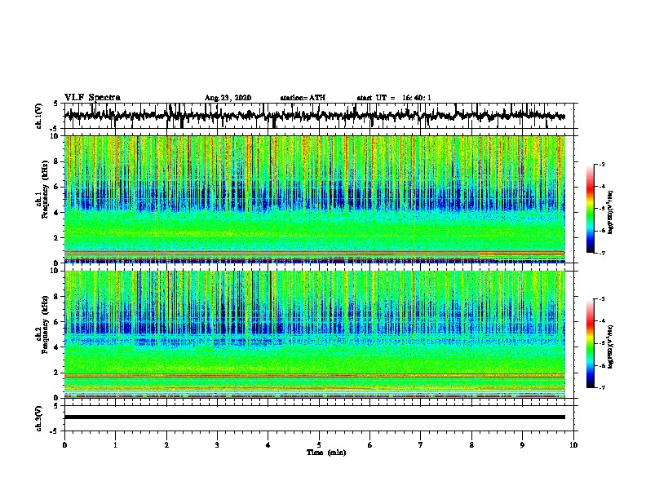Screen dimensions: 646x499
Task: Click the ch.3(V) axis label
Action: (x=39, y=418)
